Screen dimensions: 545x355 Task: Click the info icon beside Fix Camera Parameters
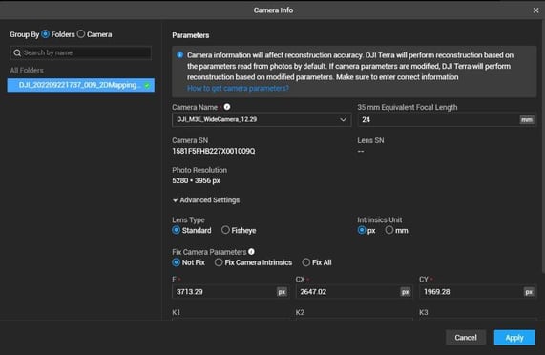251,252
